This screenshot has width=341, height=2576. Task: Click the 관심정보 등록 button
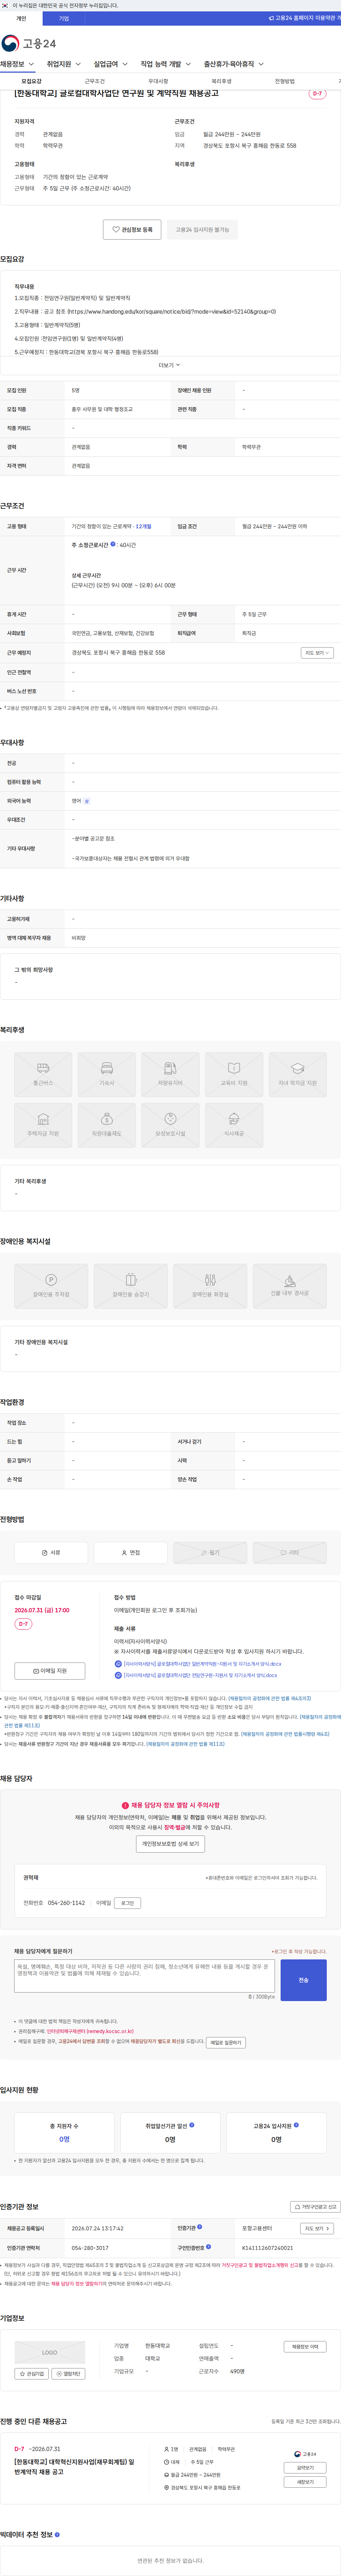click(x=132, y=230)
